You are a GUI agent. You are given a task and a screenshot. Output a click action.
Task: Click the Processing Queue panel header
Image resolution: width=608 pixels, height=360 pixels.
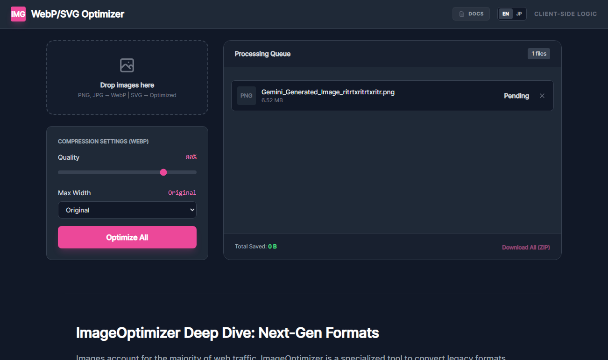tap(262, 53)
